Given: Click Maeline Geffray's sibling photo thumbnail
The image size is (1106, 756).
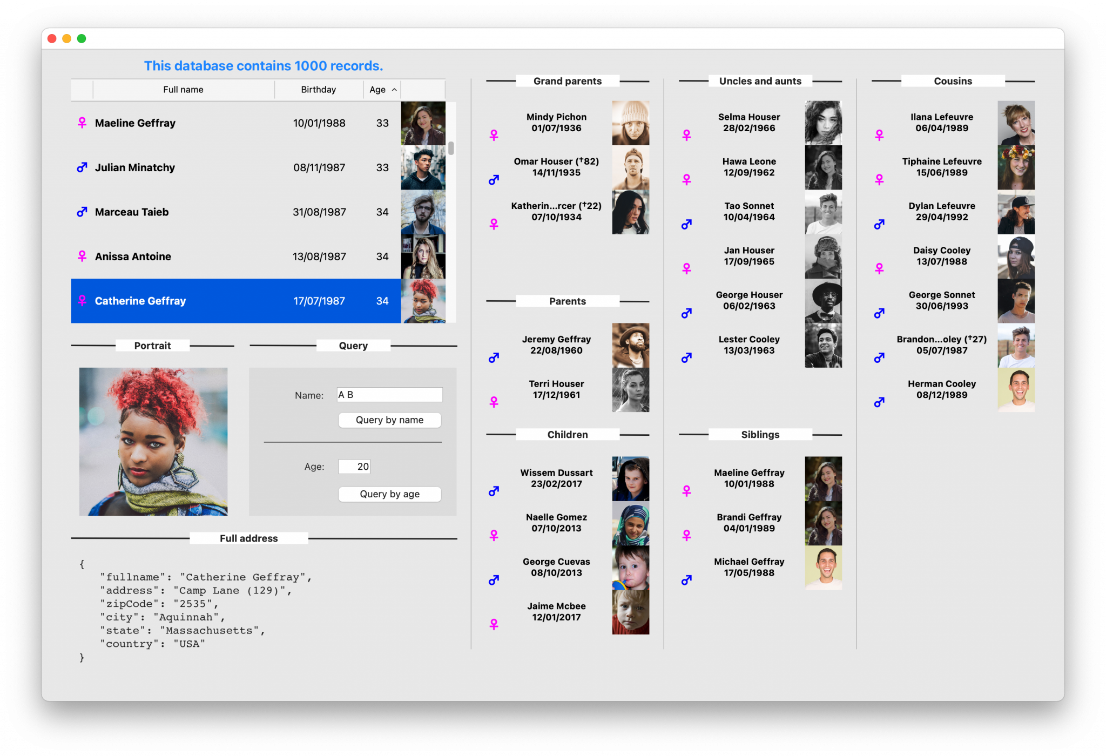Looking at the screenshot, I should [x=824, y=479].
